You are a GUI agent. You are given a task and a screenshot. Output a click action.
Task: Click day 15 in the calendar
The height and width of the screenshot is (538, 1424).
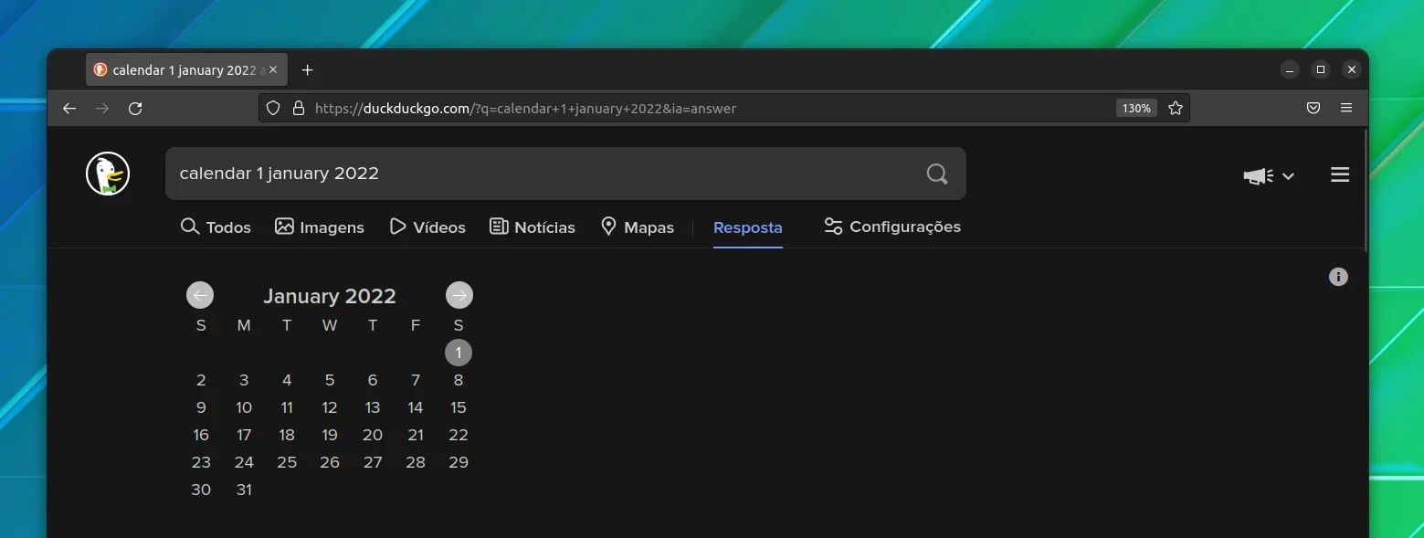459,407
